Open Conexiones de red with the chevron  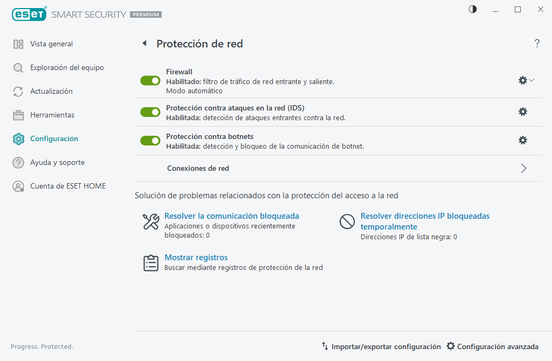(523, 168)
